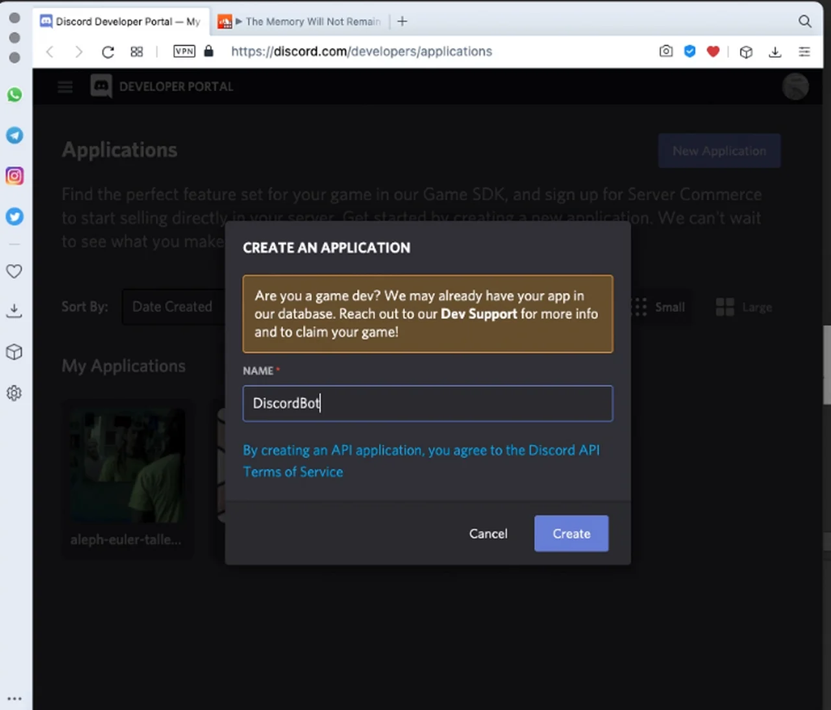Open the Twitter sidebar panel
This screenshot has width=831, height=710.
(14, 216)
